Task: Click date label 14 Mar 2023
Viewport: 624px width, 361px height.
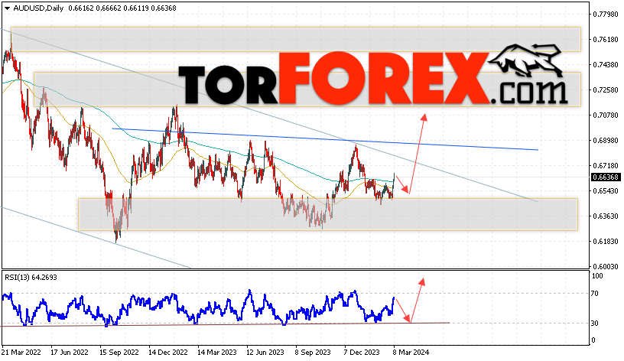Action: click(217, 353)
